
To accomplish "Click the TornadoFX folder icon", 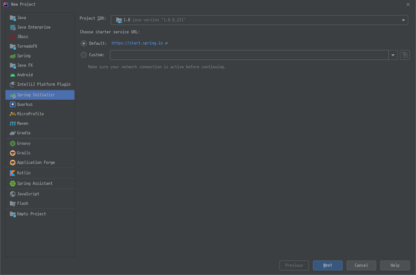I will [13, 46].
